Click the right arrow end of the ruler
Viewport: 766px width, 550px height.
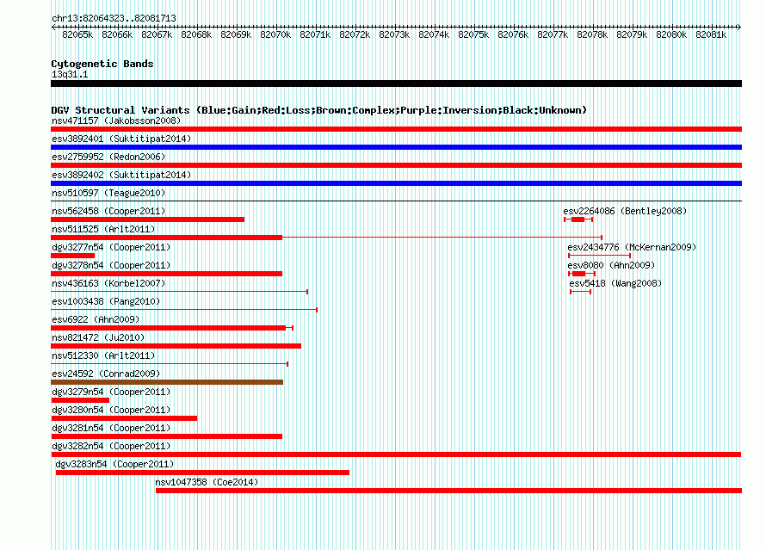(739, 27)
